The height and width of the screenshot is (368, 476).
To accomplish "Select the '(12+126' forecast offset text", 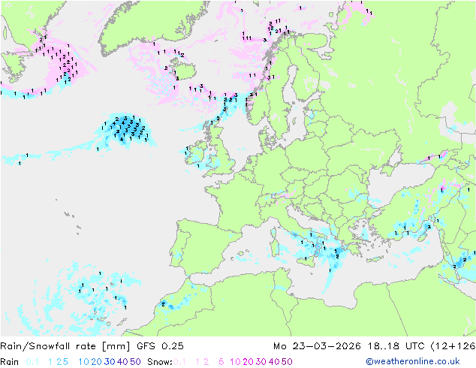I will (453, 346).
